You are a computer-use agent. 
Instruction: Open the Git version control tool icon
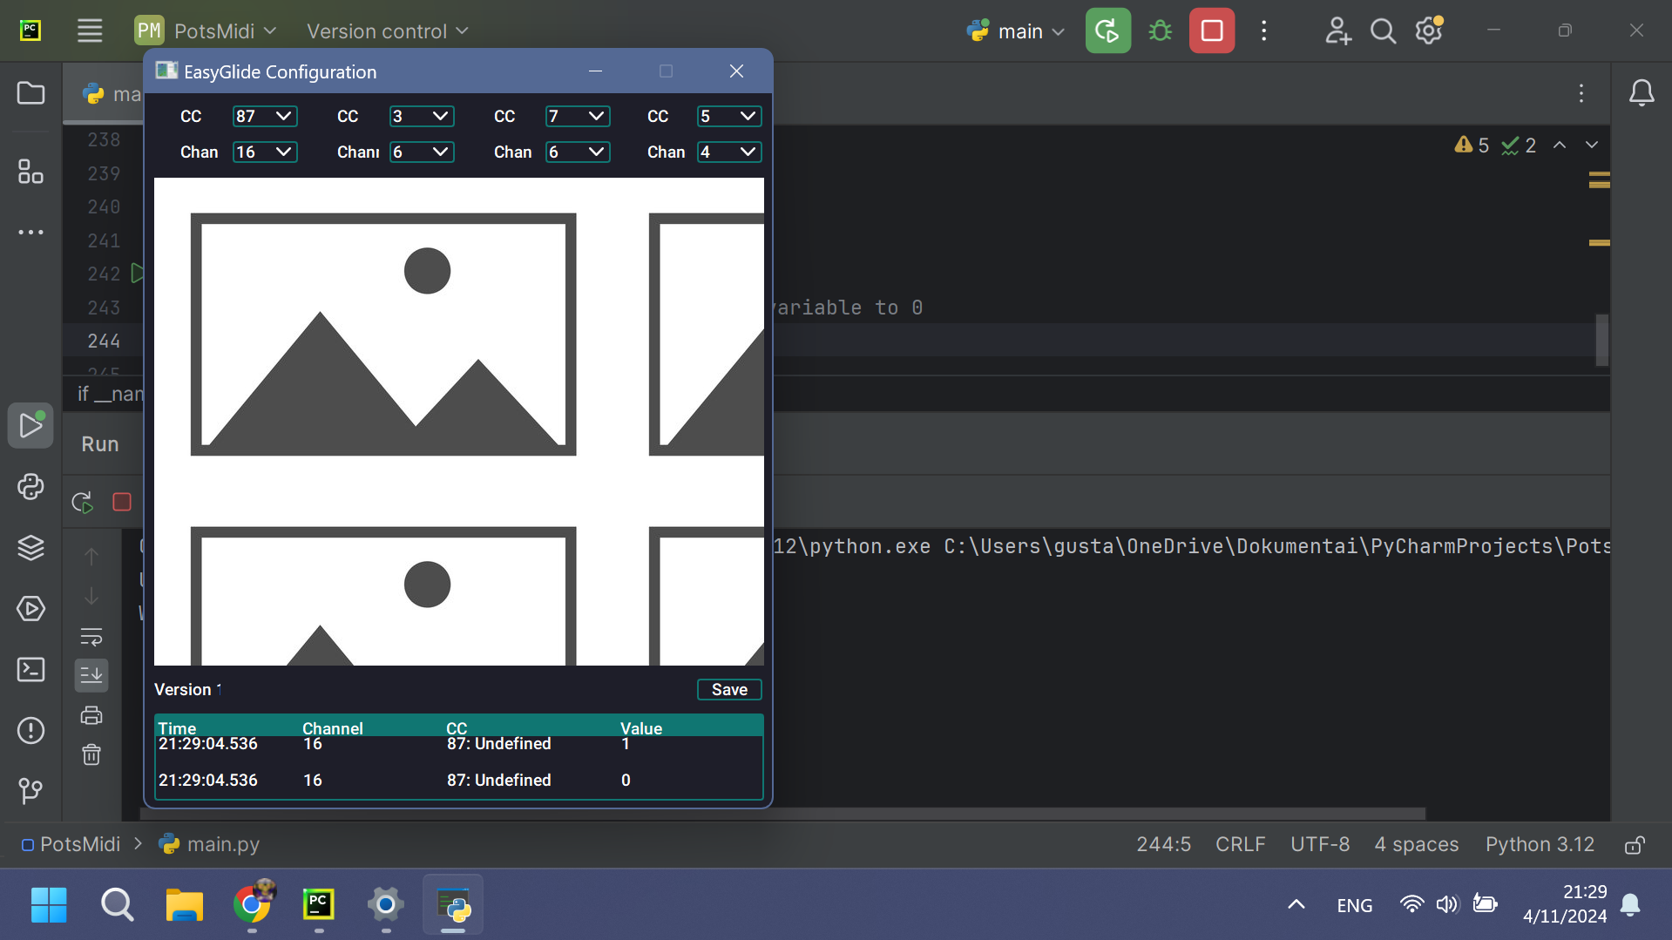[x=30, y=790]
